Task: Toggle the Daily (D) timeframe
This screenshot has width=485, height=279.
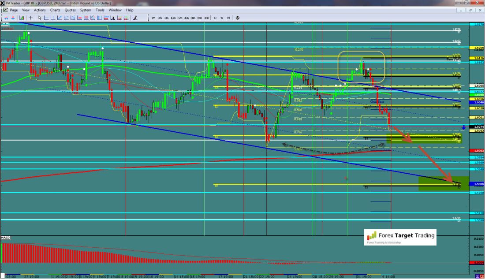Action: [215, 18]
